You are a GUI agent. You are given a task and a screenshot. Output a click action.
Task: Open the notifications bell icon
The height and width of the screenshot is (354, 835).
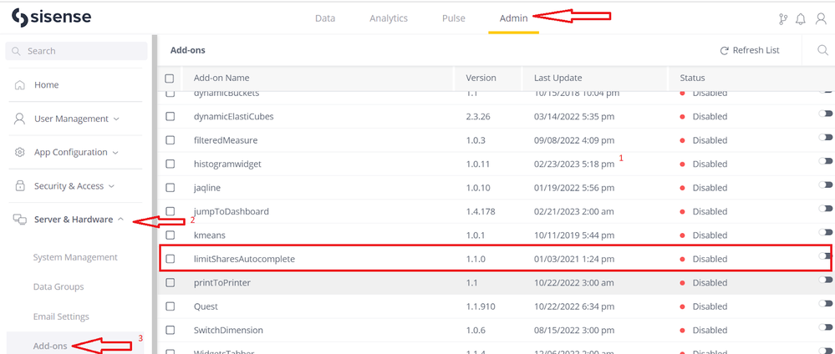tap(801, 18)
